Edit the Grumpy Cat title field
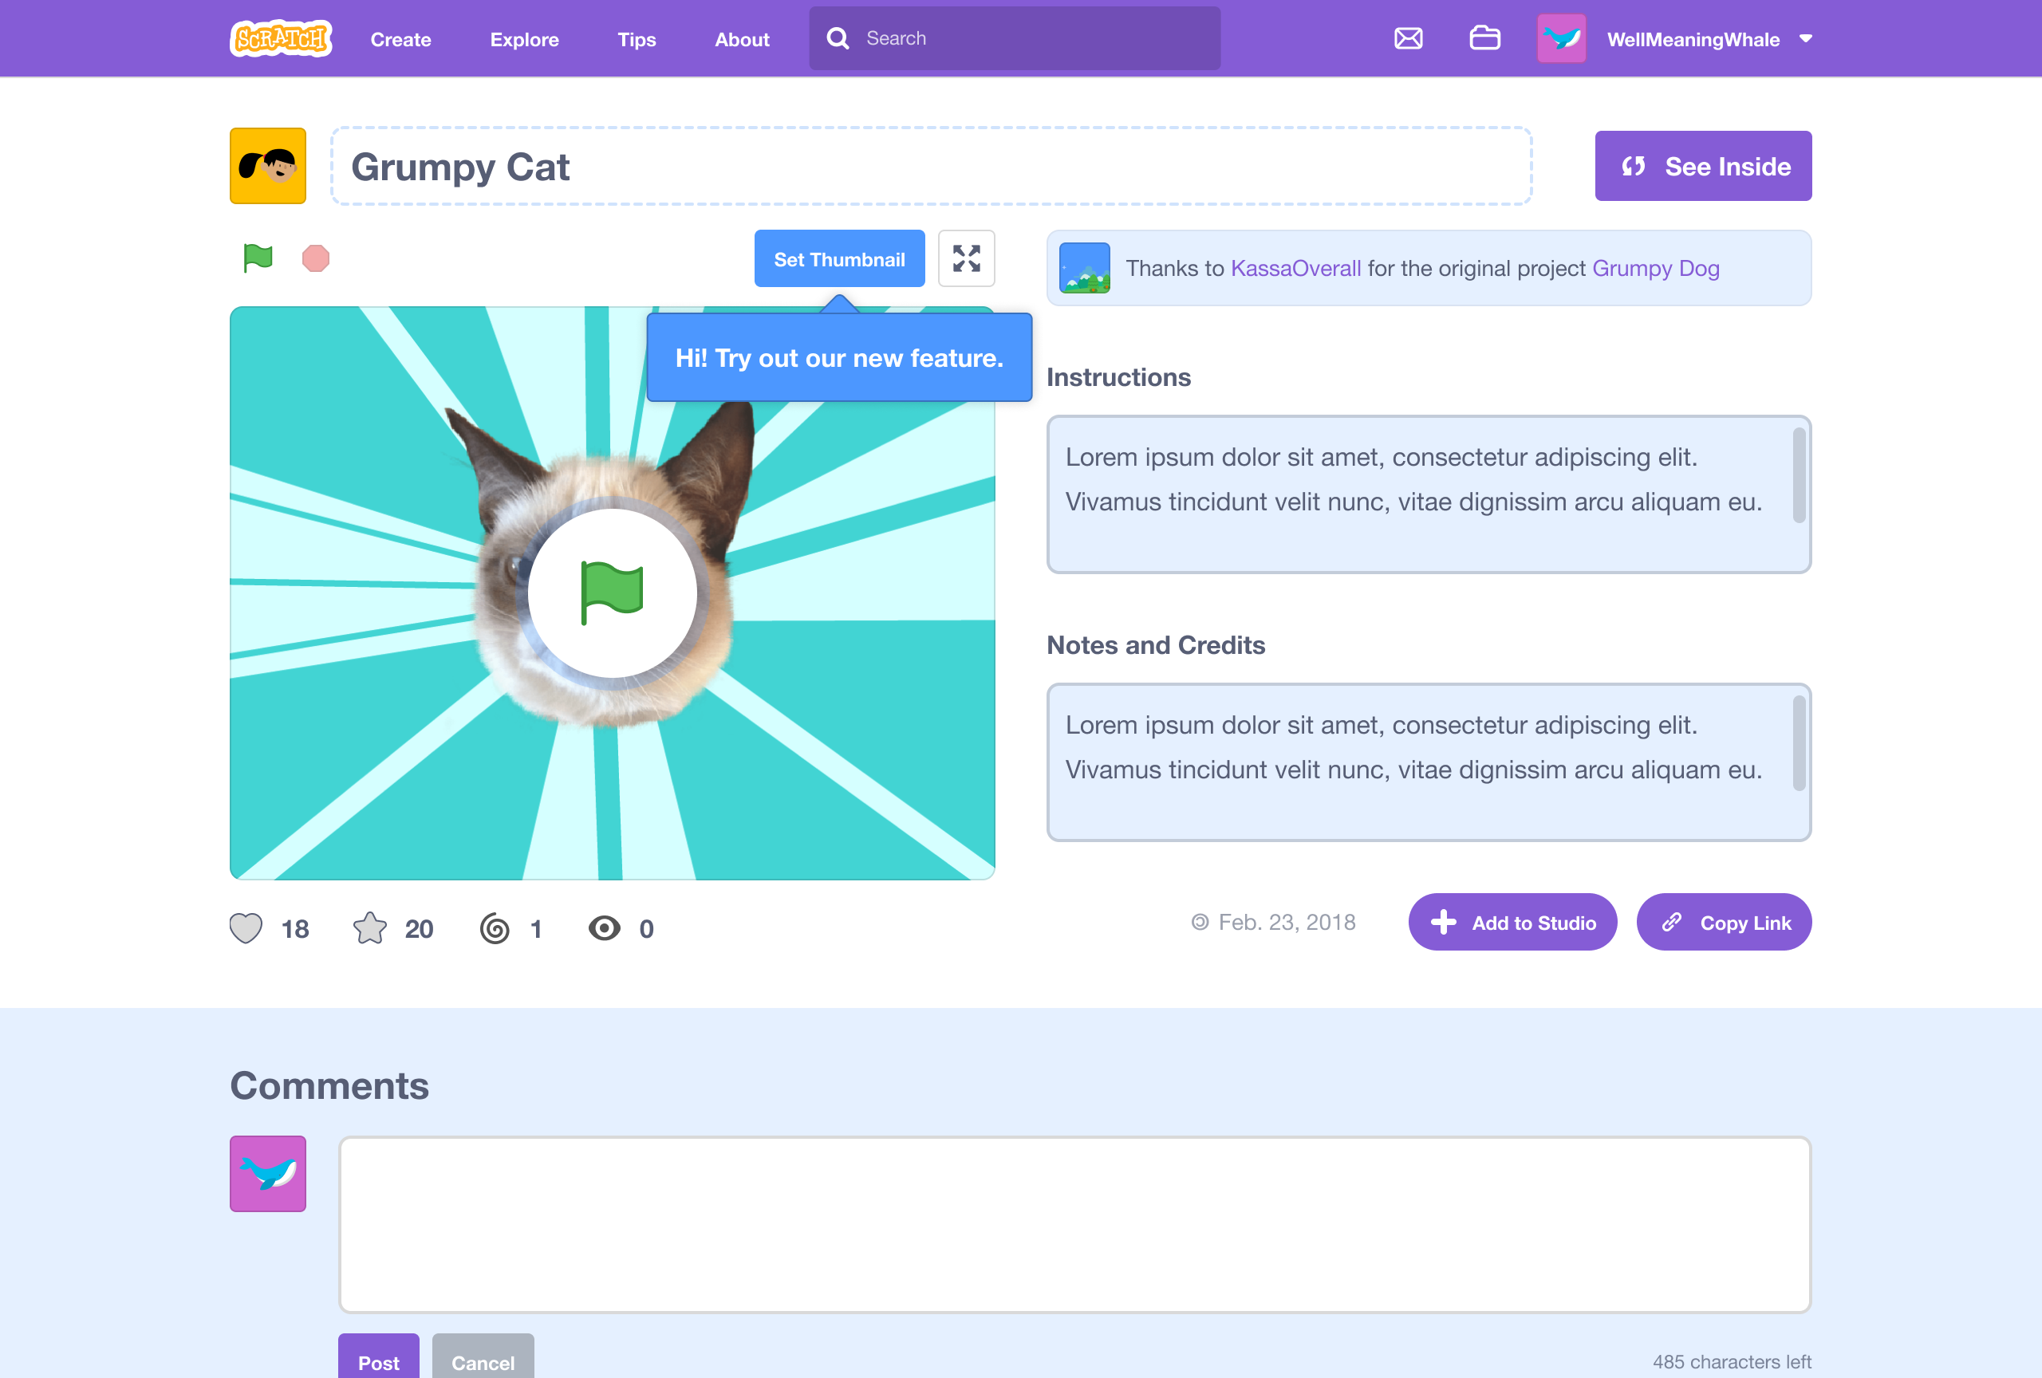 (932, 166)
